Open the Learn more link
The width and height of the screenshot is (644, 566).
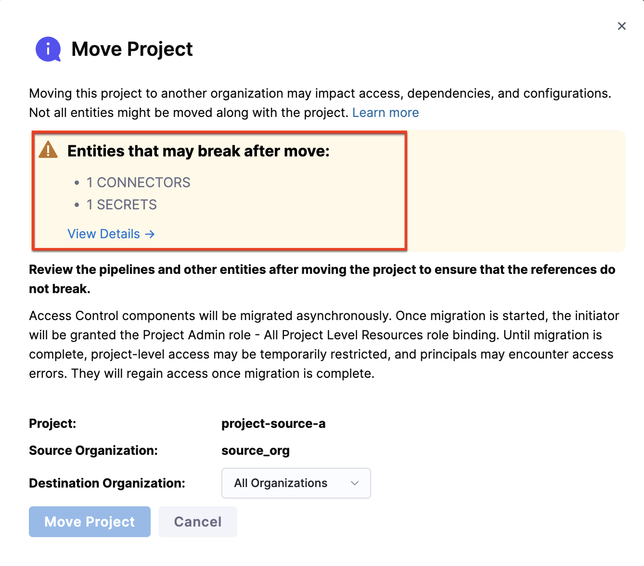click(385, 113)
